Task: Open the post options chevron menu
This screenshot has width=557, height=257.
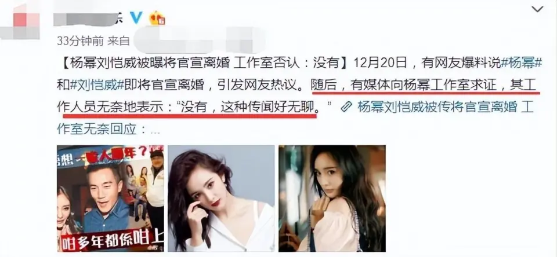Action: tap(537, 10)
